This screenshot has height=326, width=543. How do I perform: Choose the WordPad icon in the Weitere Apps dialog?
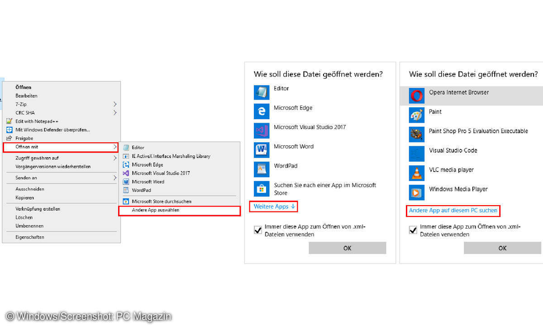pos(262,169)
